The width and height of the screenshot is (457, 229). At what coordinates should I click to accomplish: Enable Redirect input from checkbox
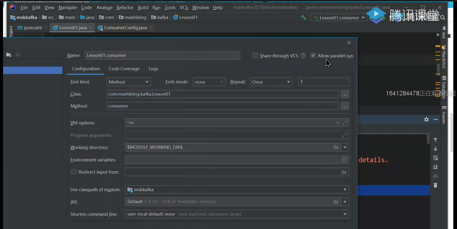(74, 172)
